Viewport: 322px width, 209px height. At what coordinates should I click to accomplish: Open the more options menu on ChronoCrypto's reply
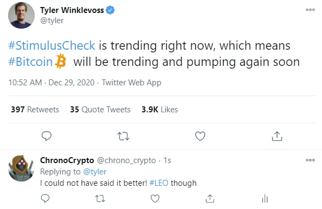[310, 160]
